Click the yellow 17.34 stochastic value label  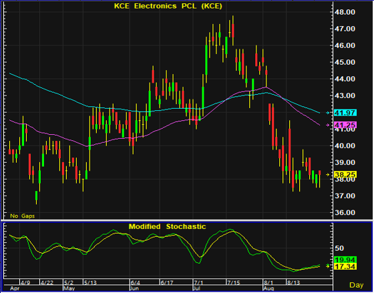(345, 266)
